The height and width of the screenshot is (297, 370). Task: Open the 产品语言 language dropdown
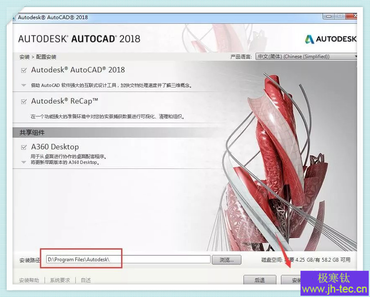(x=306, y=57)
